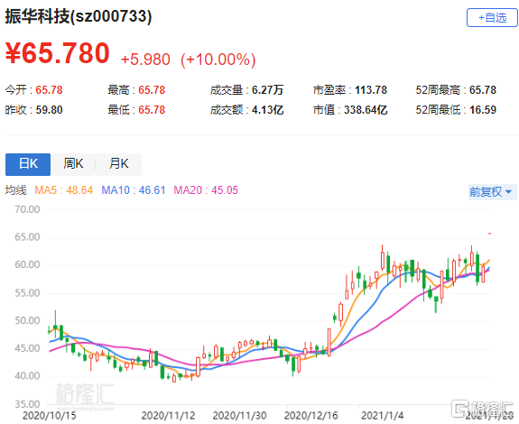
Task: Select 最低 value 65.78
Action: coord(152,110)
